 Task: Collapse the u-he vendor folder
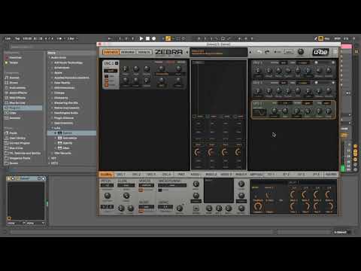pos(53,128)
